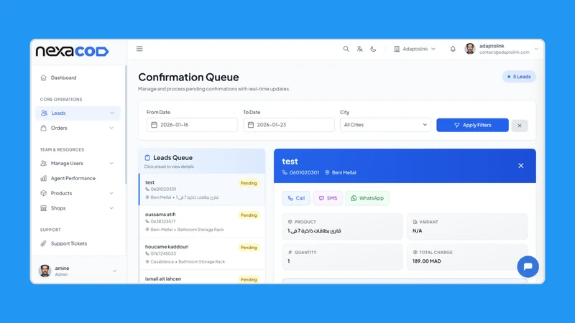Clear filters with the X button
The image size is (575, 323).
pyautogui.click(x=520, y=126)
